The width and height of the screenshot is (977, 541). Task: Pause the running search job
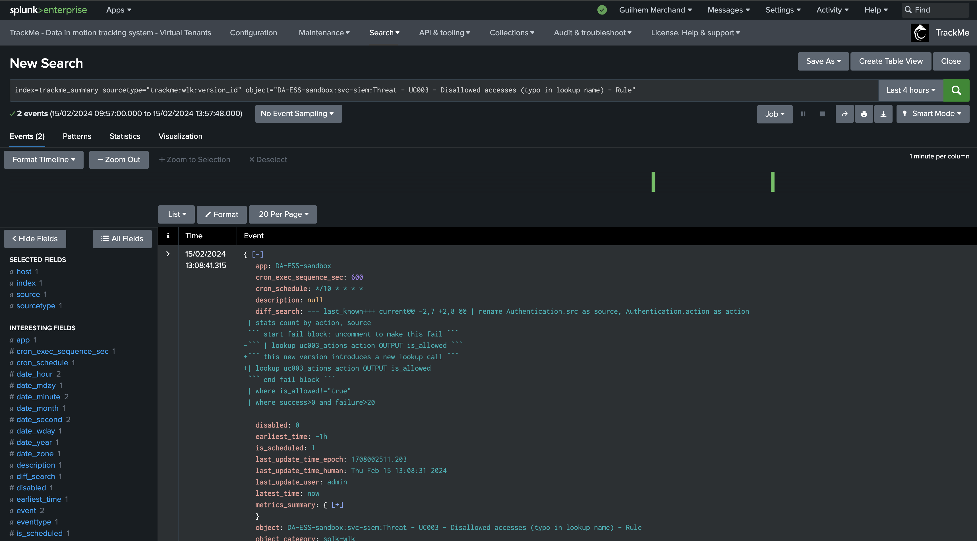(803, 114)
